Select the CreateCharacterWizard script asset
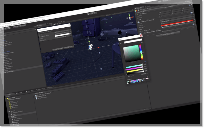This screenshot has height=128, width=204. click(43, 94)
